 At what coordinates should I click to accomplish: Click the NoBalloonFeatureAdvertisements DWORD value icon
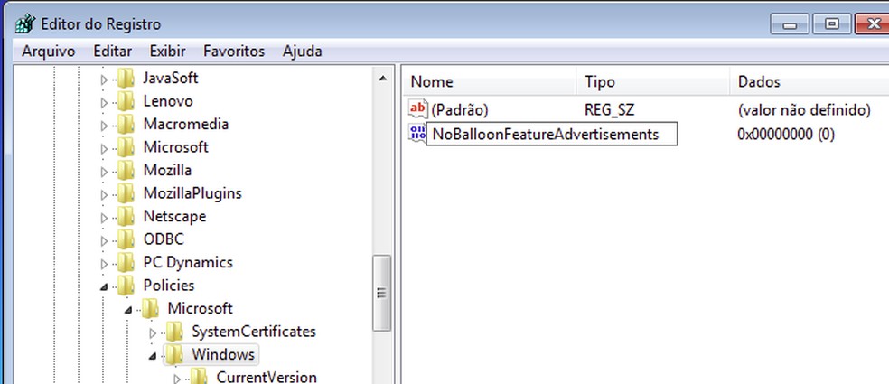click(x=416, y=134)
